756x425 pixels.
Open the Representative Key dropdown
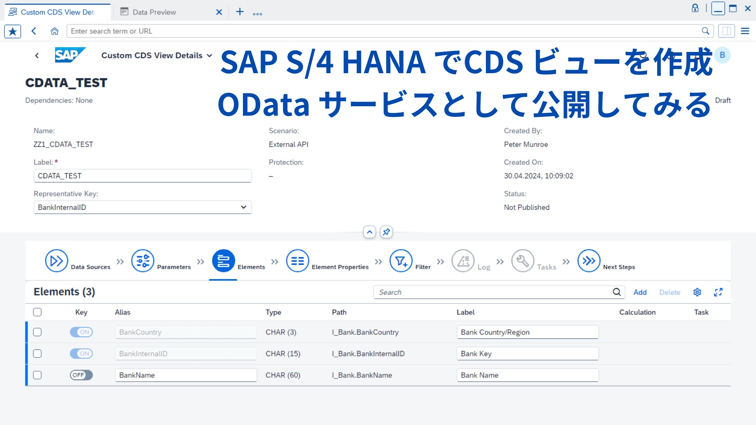coord(243,207)
